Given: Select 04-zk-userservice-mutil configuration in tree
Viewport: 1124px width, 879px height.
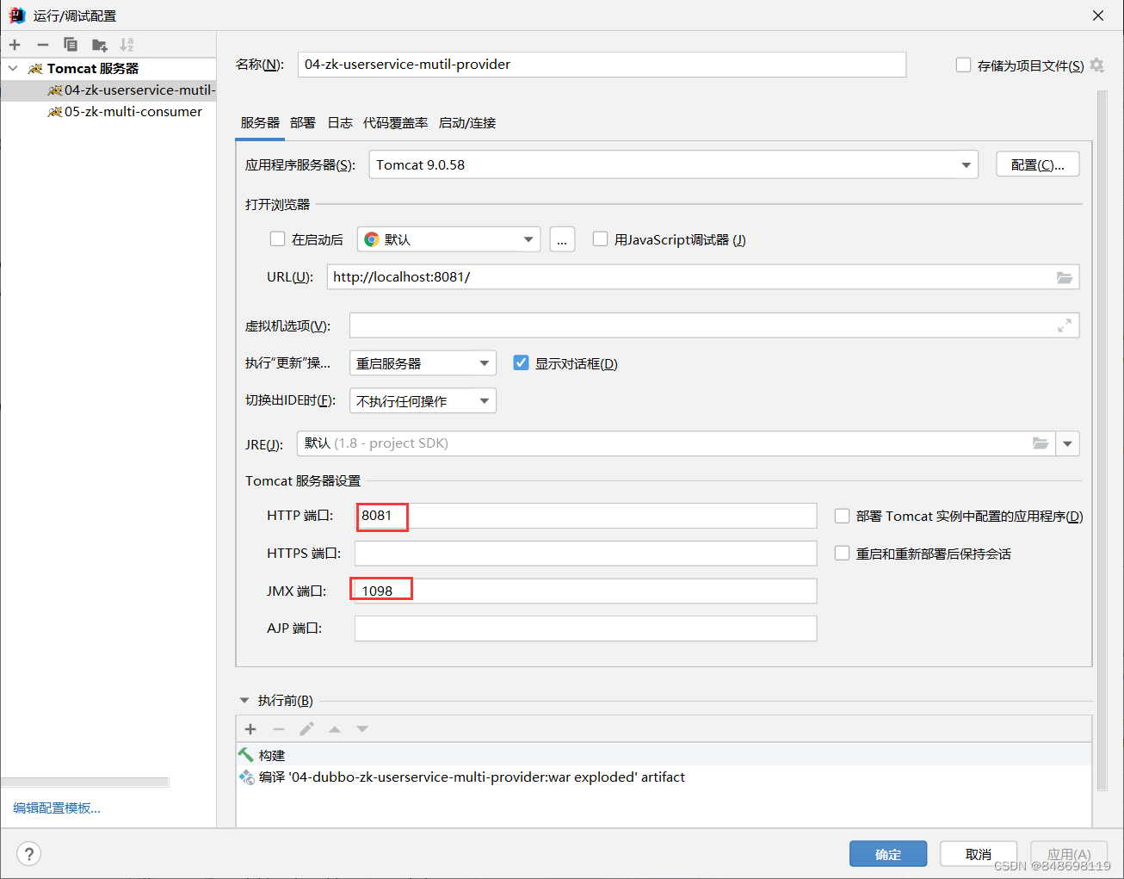Looking at the screenshot, I should pyautogui.click(x=108, y=90).
